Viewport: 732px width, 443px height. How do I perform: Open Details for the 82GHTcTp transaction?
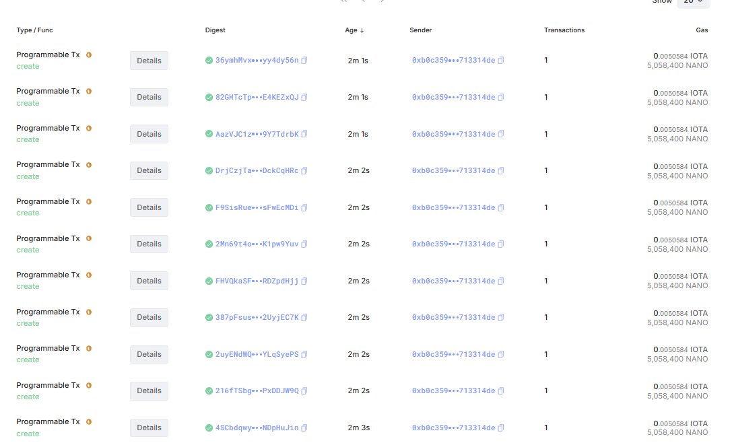[149, 97]
